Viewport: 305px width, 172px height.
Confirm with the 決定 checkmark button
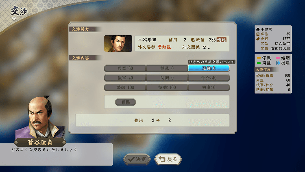(137, 159)
